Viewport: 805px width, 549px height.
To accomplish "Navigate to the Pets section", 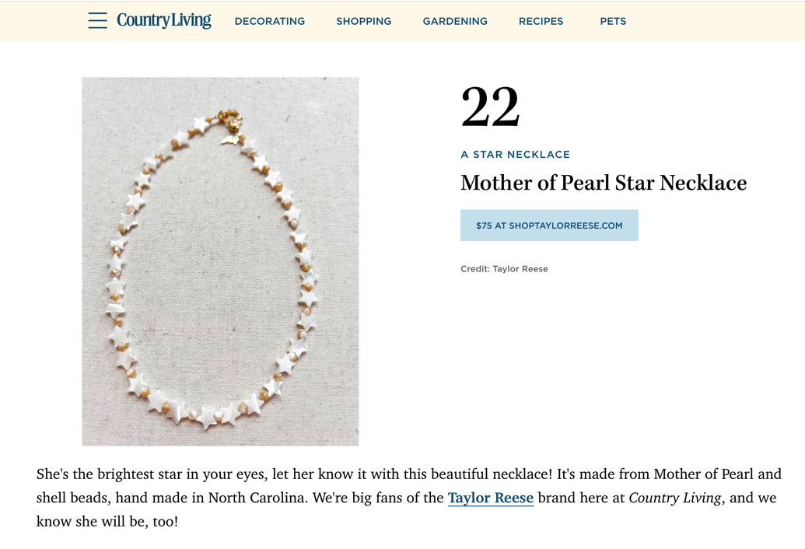I will tap(613, 22).
